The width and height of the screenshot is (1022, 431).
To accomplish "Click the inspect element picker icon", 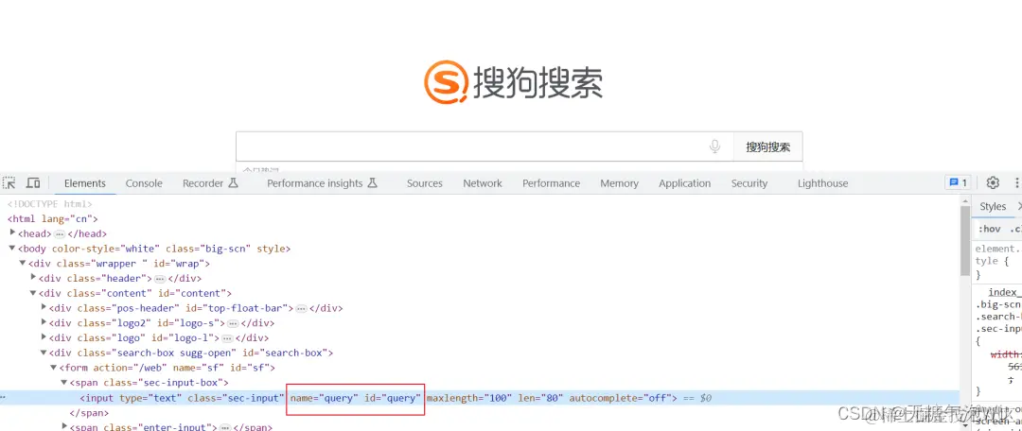I will pyautogui.click(x=9, y=183).
